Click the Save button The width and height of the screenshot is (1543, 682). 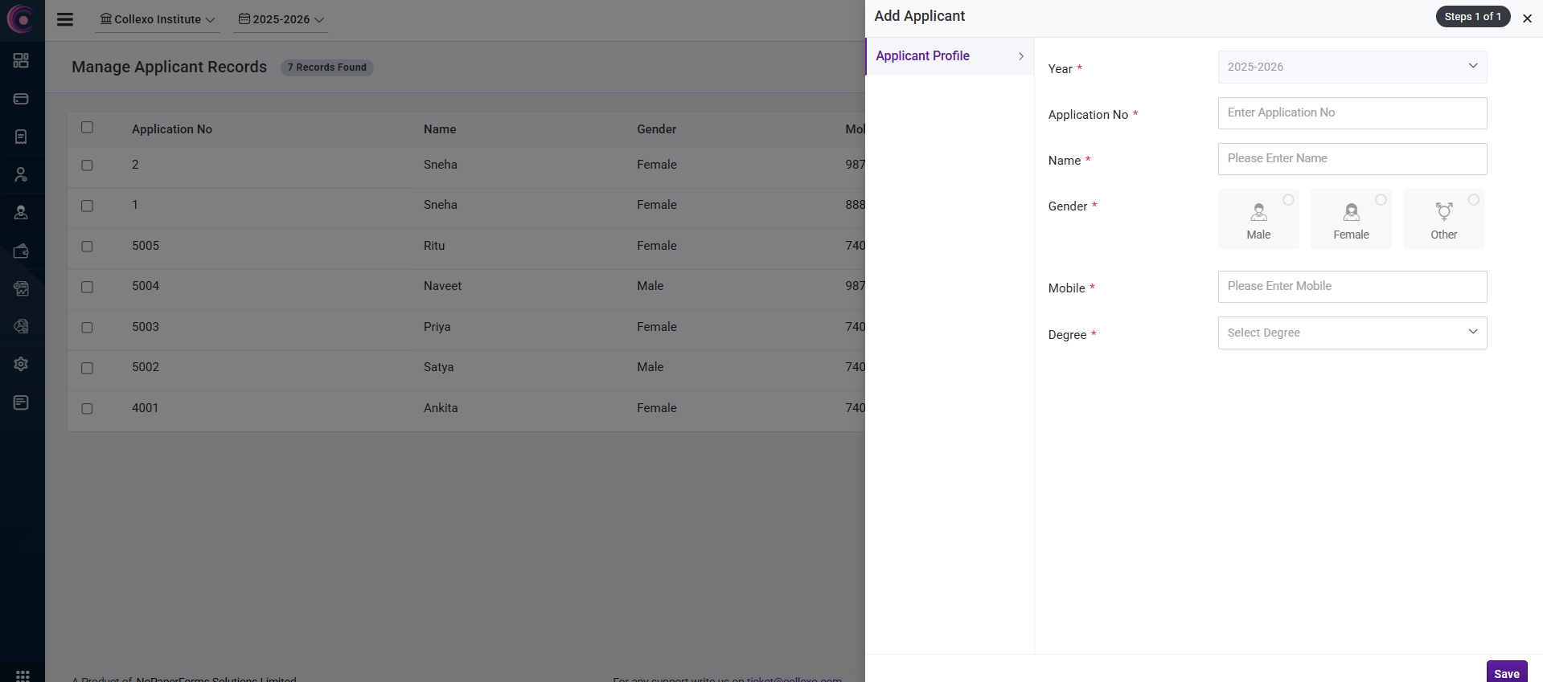click(1506, 672)
